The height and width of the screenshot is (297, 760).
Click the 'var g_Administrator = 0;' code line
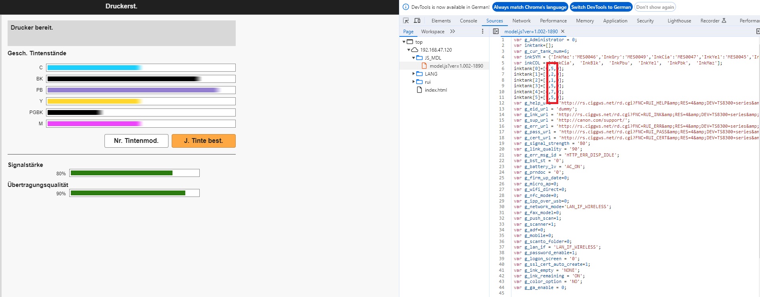point(545,40)
